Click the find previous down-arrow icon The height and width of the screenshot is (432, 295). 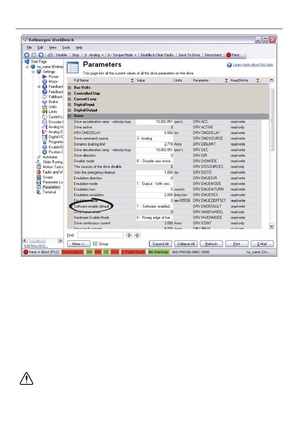[129, 235]
